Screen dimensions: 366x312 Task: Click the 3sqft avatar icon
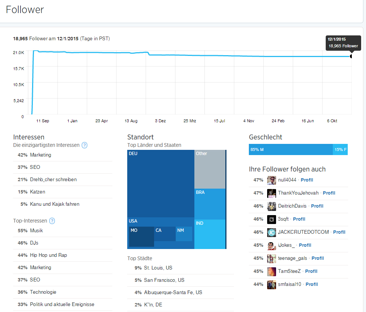(x=272, y=219)
